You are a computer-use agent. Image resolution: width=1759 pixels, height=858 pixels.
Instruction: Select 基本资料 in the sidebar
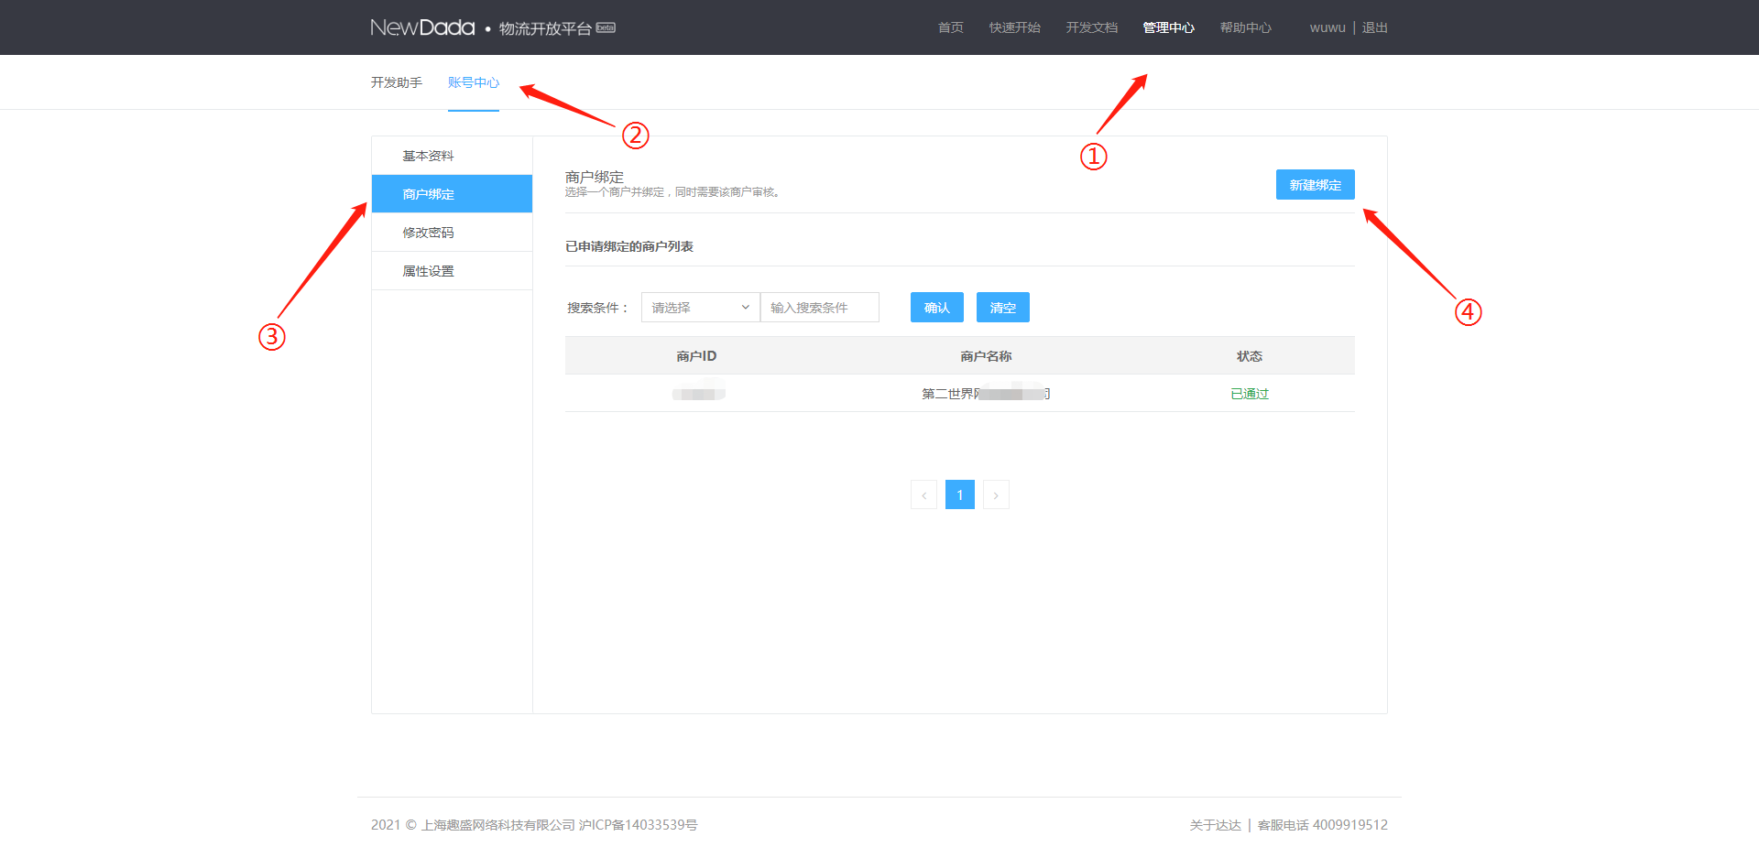[428, 156]
